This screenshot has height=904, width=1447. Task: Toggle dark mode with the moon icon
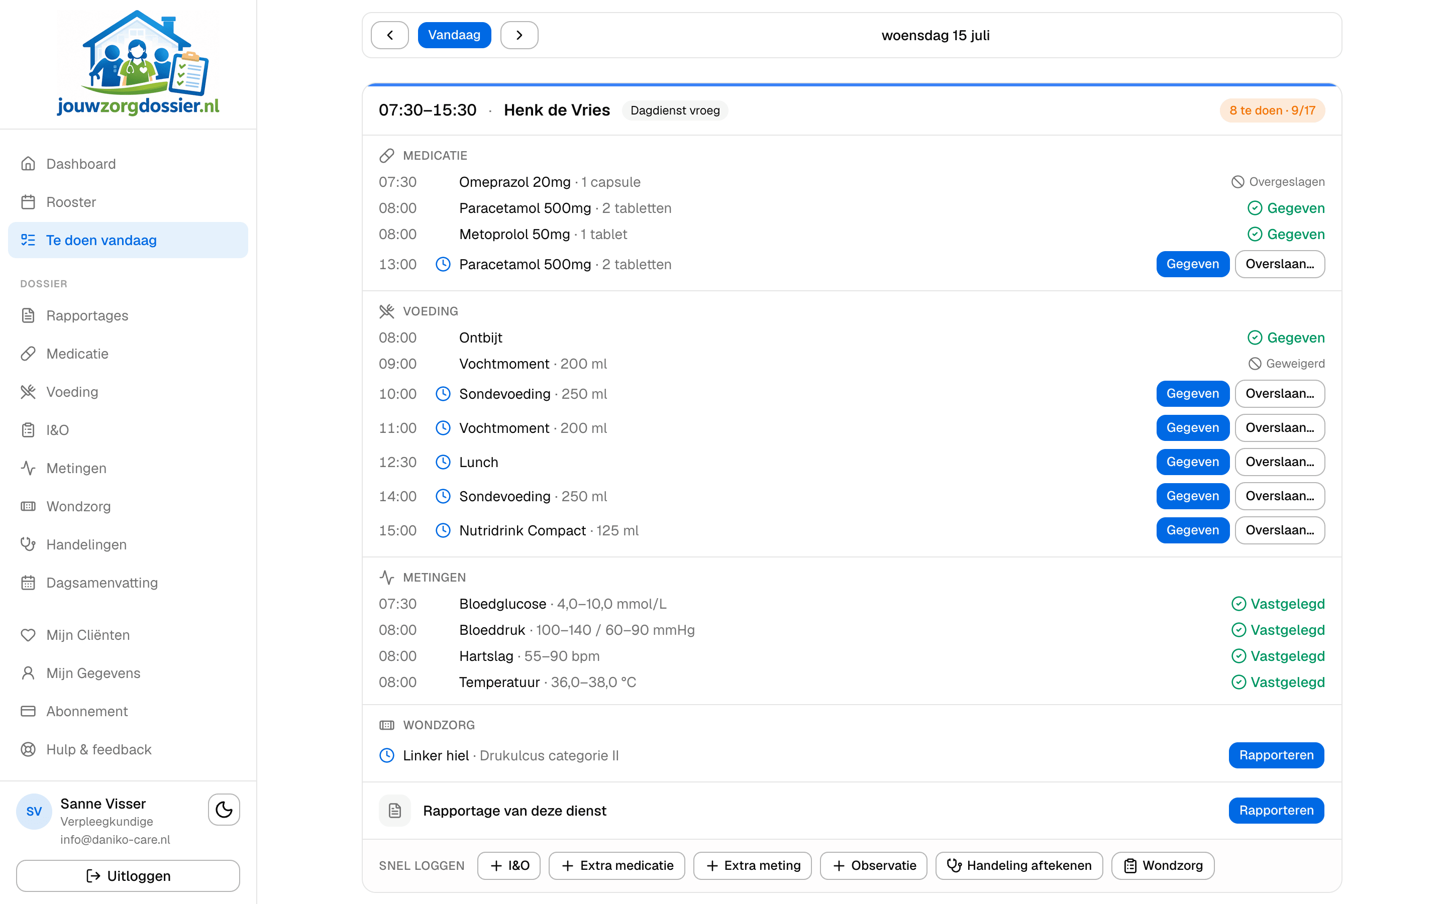pos(224,810)
